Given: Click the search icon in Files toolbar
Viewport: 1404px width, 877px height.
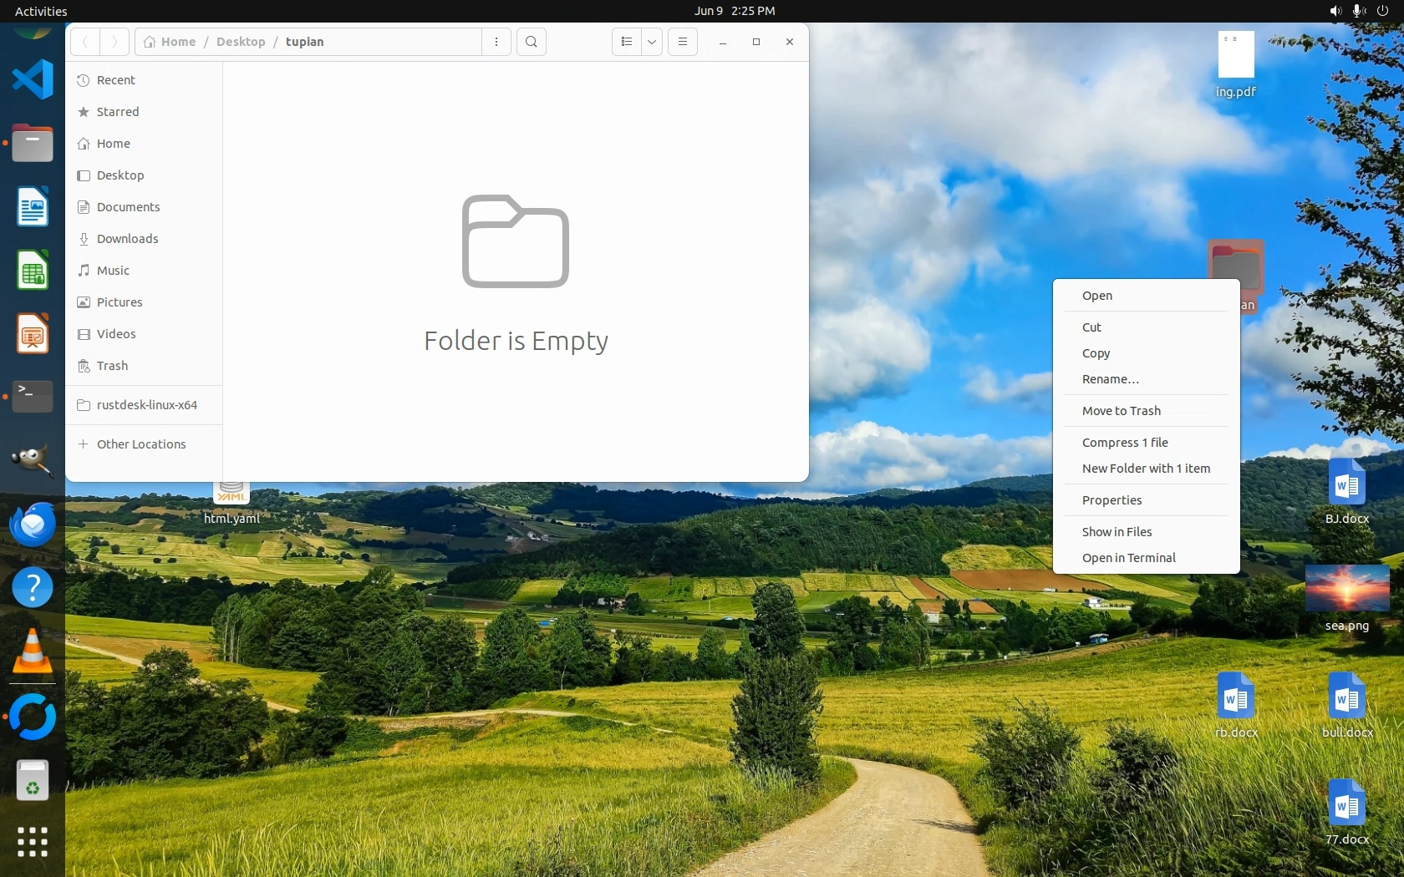Looking at the screenshot, I should click(x=531, y=42).
